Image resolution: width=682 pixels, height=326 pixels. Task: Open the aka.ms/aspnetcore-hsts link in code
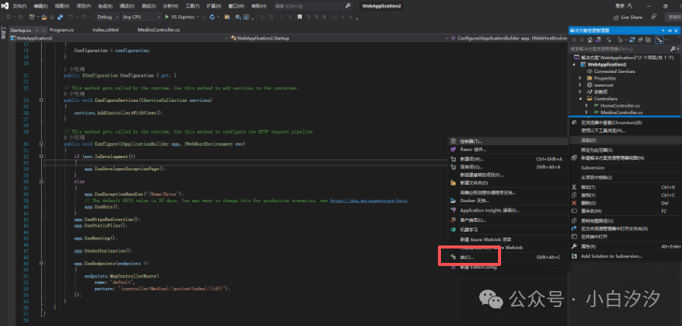[x=369, y=201]
